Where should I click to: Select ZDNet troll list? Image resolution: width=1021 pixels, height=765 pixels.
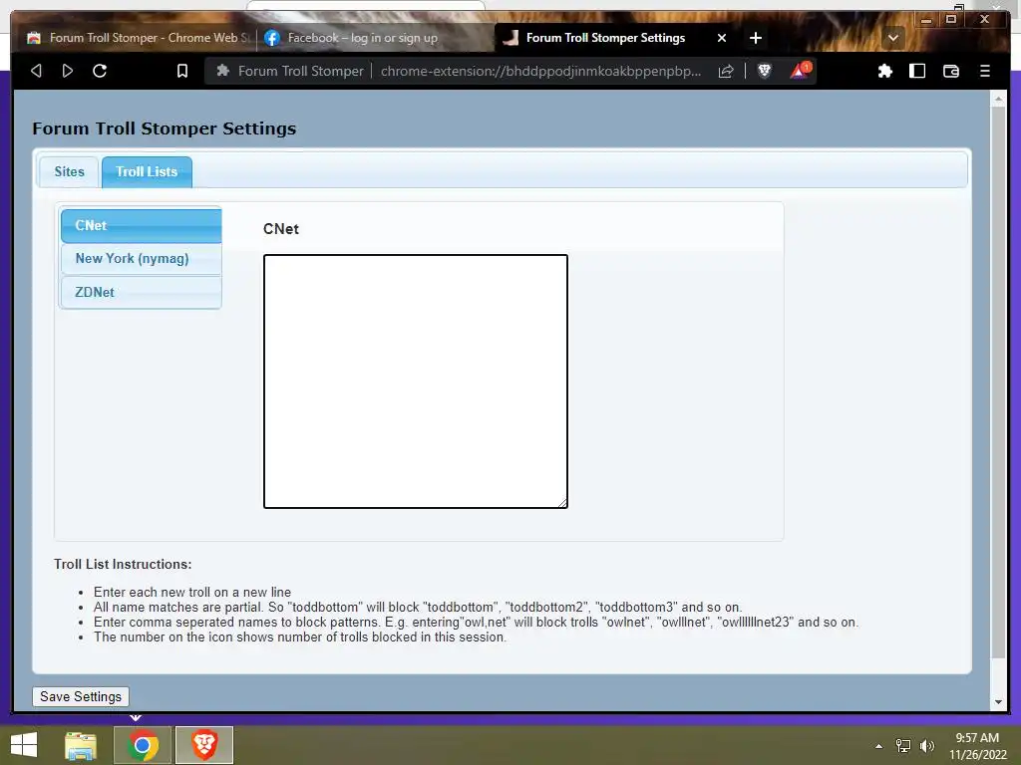(142, 292)
